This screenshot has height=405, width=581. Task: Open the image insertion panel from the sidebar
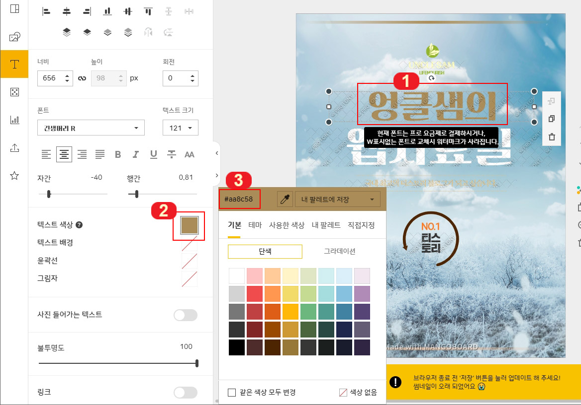(14, 36)
